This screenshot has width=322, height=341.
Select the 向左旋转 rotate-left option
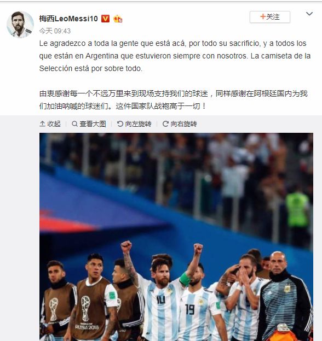tap(138, 124)
